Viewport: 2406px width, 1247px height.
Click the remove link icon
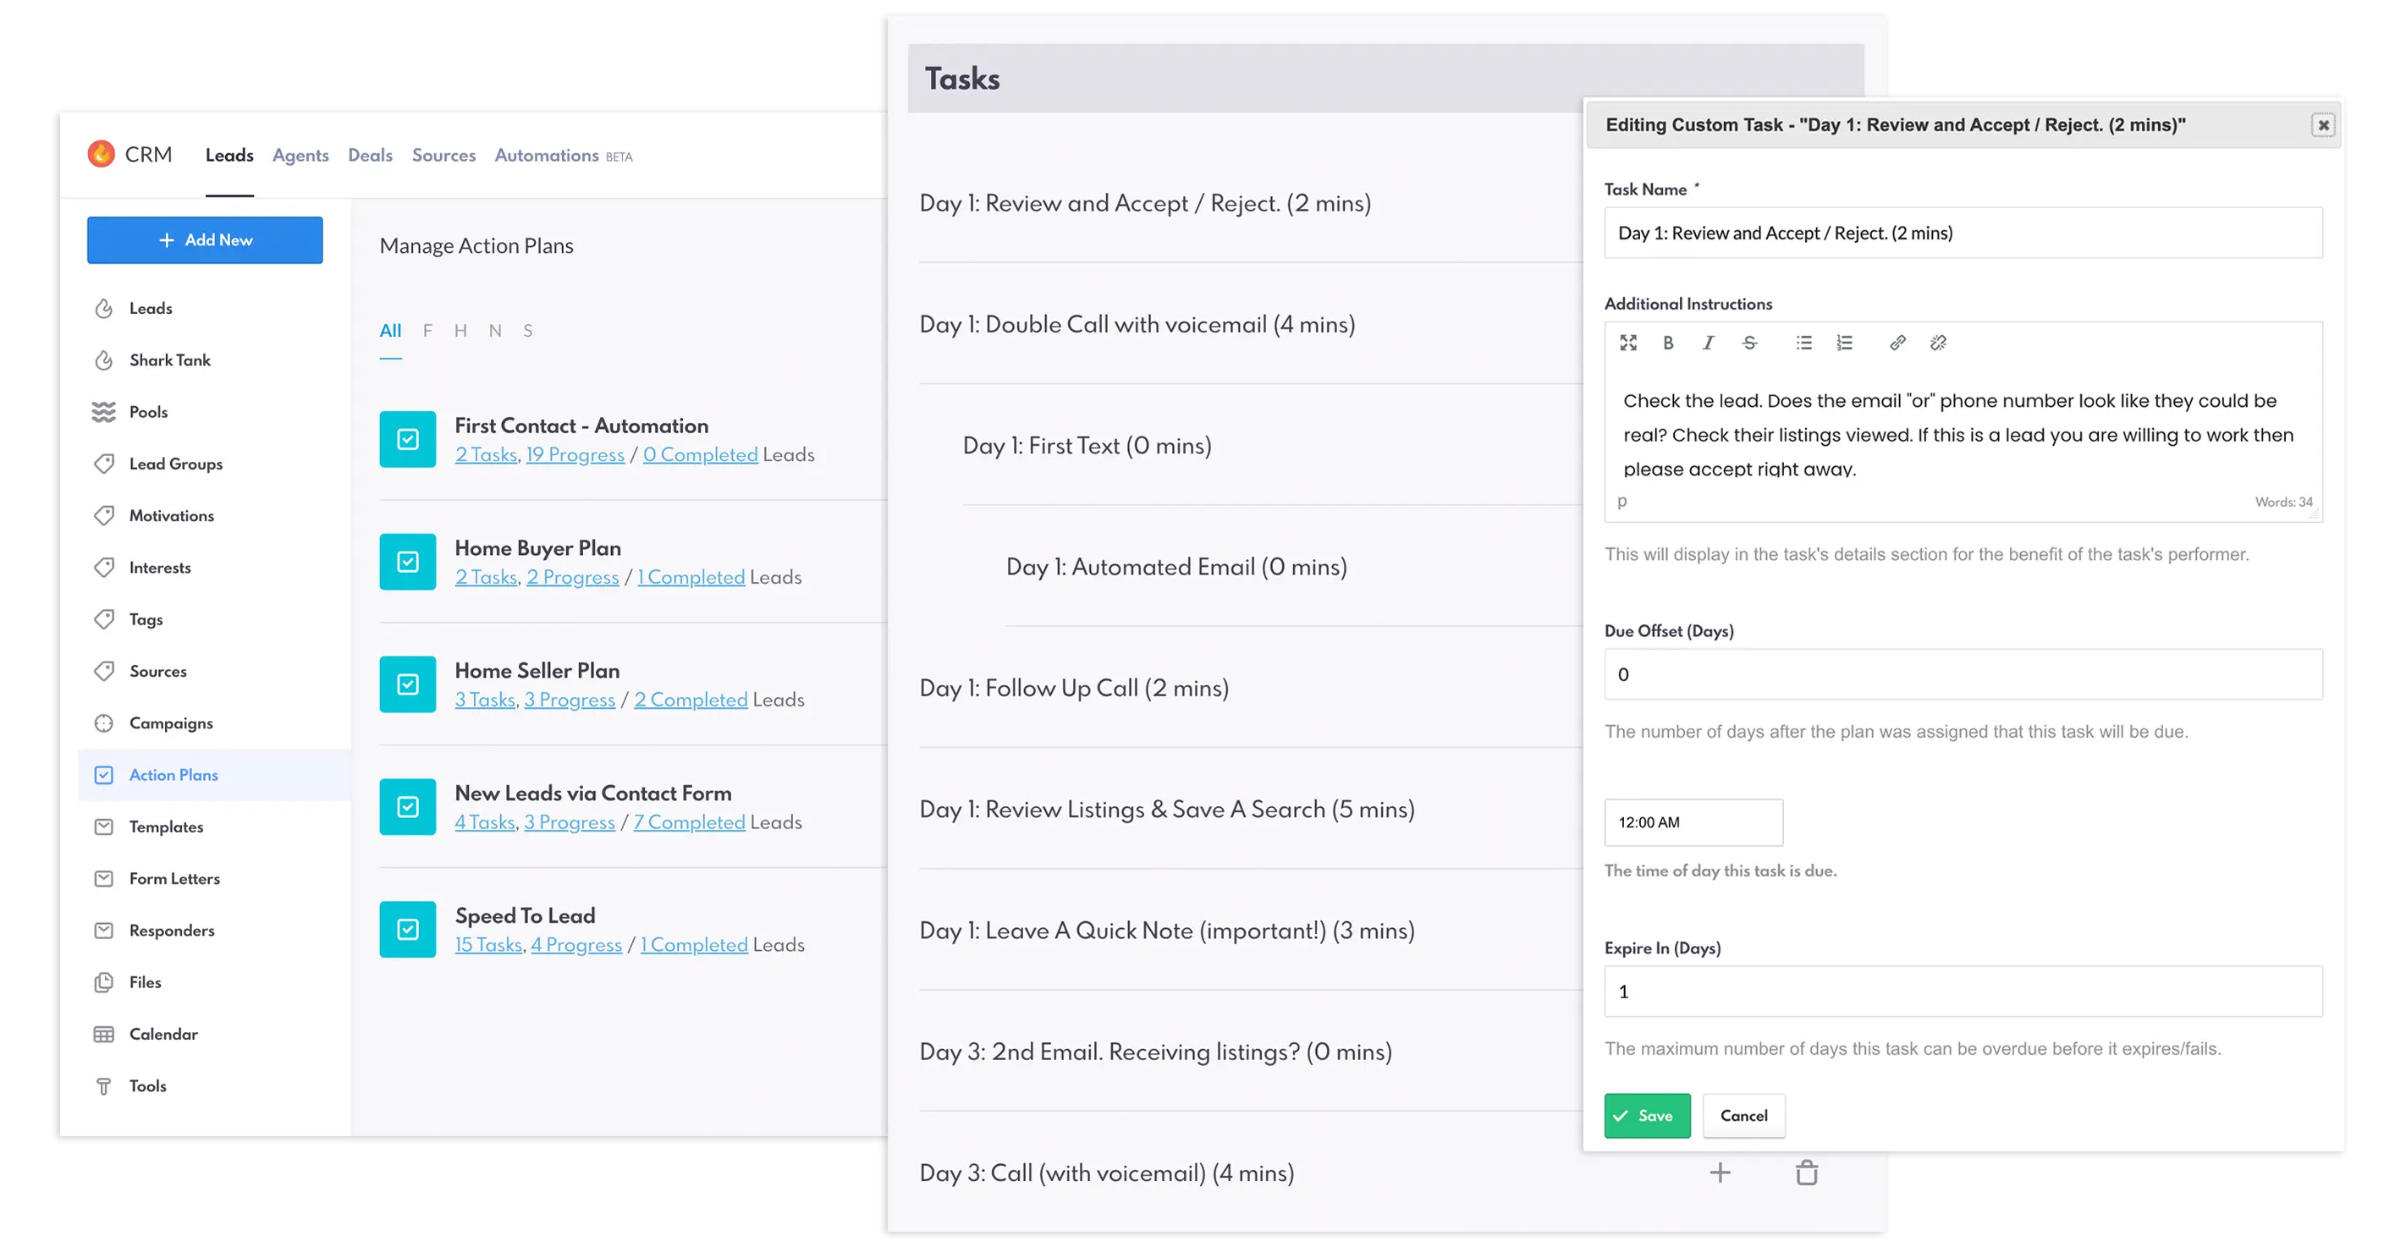(1938, 343)
